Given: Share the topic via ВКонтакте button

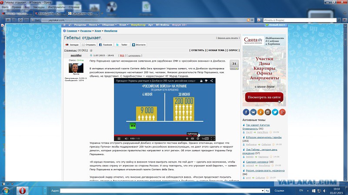Looking at the screenshot, I should (x=139, y=45).
